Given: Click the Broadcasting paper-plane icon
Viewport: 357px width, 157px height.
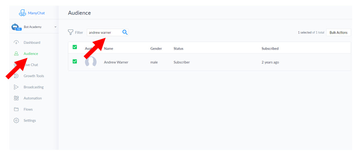Looking at the screenshot, I should (16, 87).
